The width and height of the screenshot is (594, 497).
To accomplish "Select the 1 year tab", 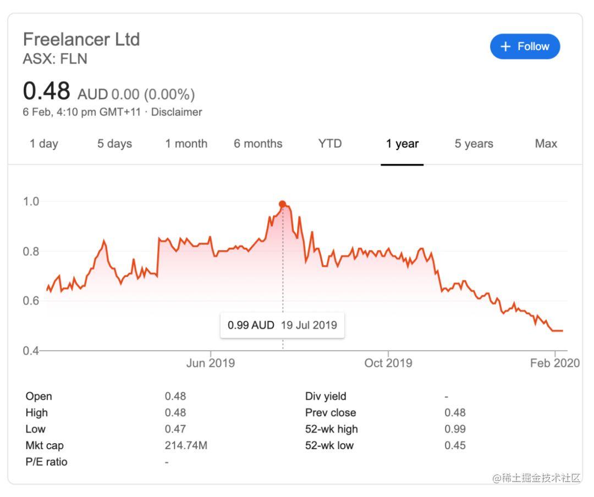I will tap(402, 144).
